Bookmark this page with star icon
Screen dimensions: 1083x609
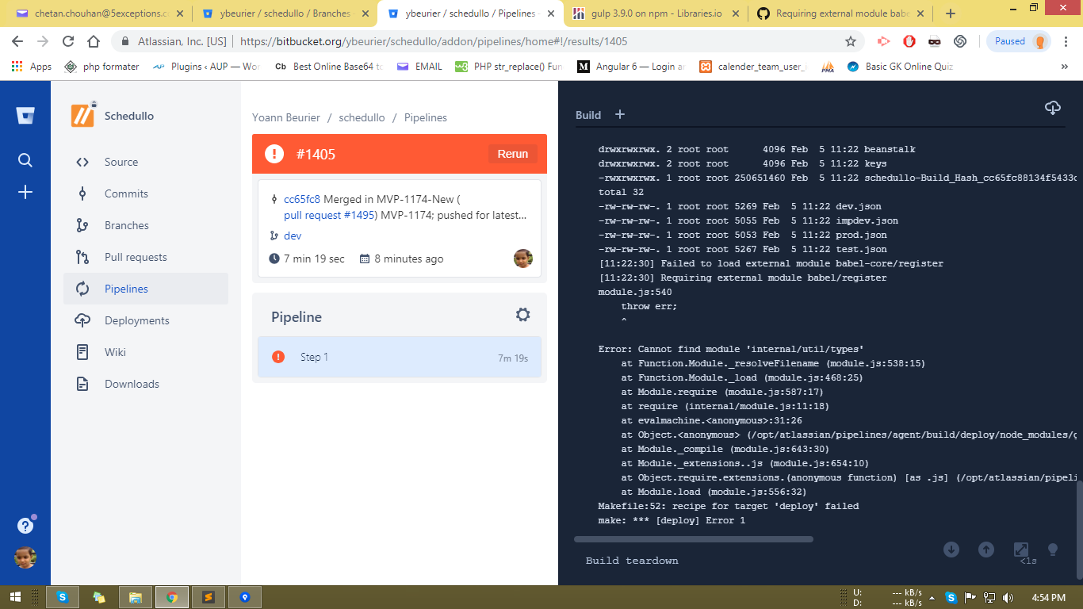(x=851, y=41)
